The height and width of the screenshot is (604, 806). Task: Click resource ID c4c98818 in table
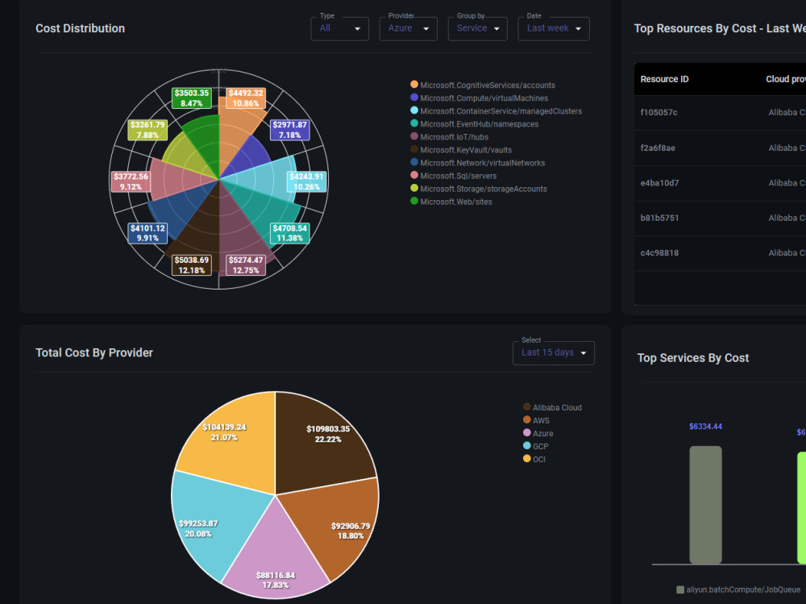click(659, 252)
